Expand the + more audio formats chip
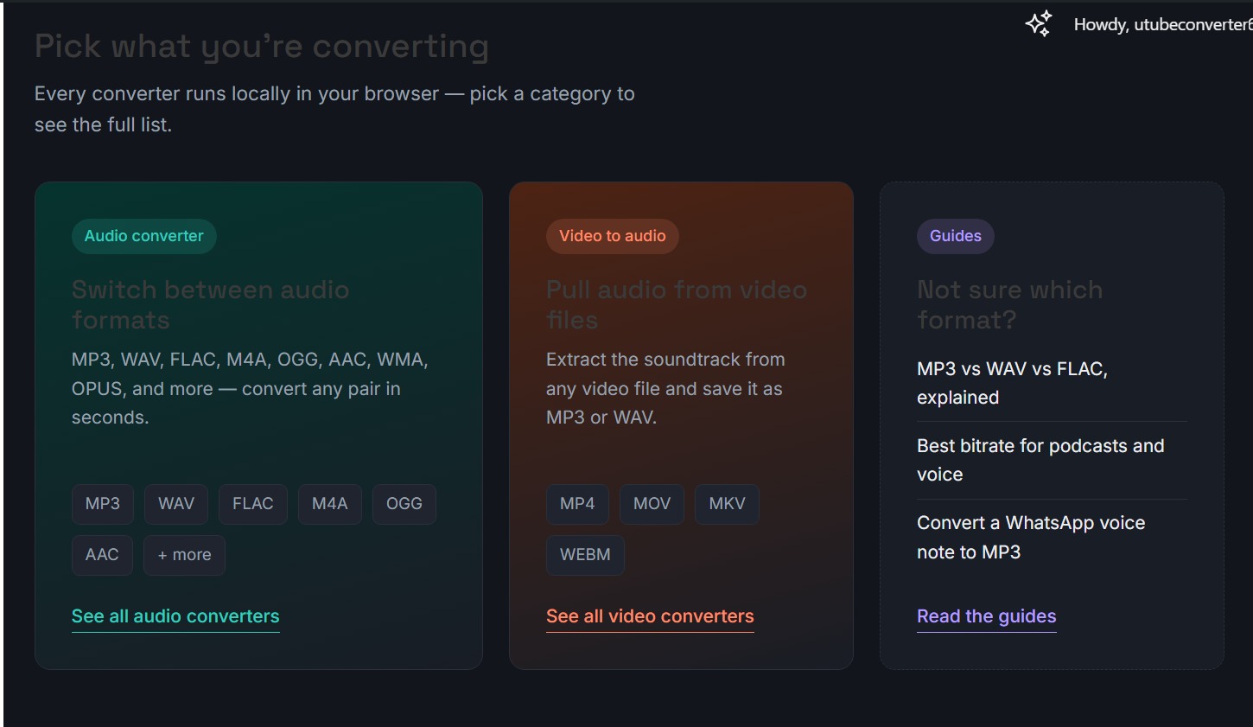 pyautogui.click(x=184, y=555)
